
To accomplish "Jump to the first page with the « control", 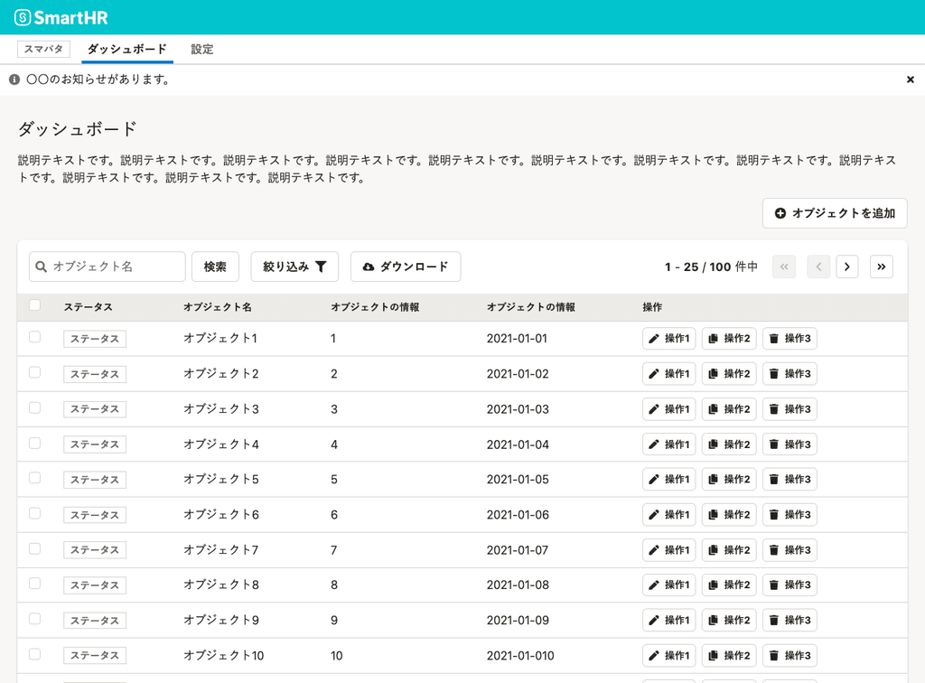I will (784, 267).
